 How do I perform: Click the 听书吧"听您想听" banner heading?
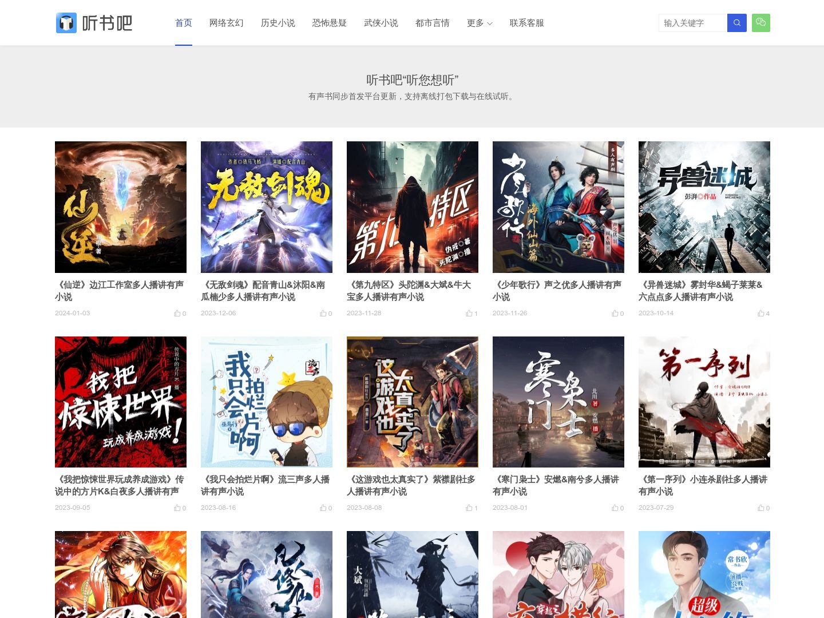(x=412, y=80)
